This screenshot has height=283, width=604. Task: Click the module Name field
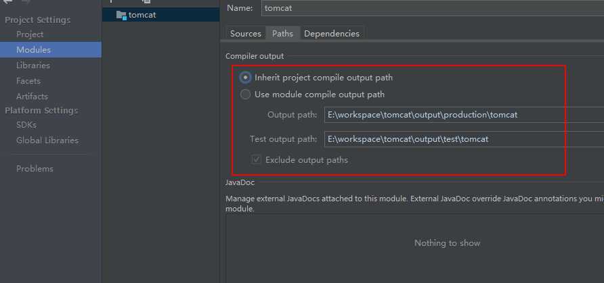(433, 7)
